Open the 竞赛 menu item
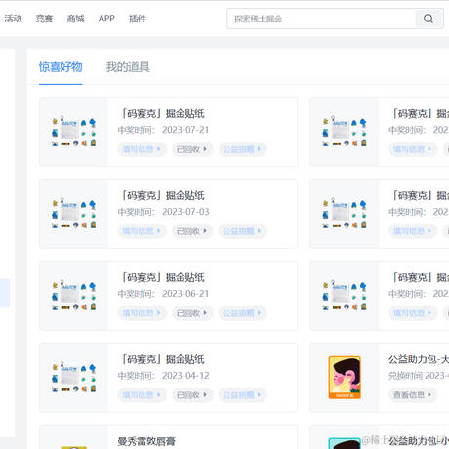 coord(44,19)
